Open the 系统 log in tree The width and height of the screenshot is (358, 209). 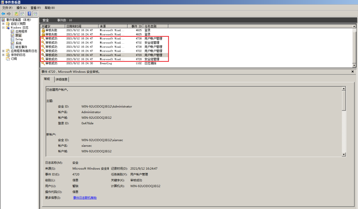19,43
